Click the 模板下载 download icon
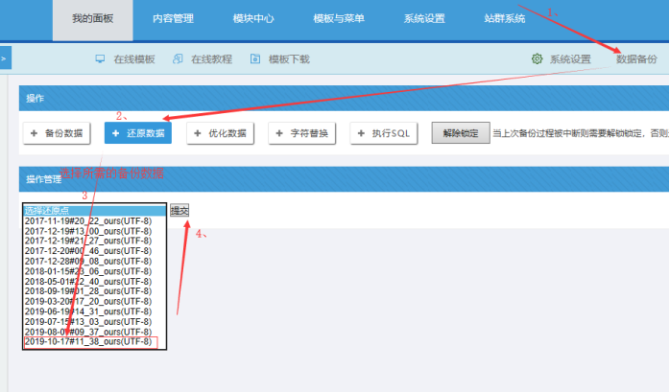The width and height of the screenshot is (670, 392). (x=255, y=59)
